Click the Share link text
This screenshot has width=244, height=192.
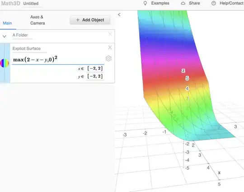pos(194,3)
